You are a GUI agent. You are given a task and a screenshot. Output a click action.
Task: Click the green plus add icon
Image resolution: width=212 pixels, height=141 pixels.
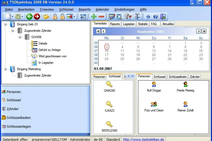[x=94, y=17]
